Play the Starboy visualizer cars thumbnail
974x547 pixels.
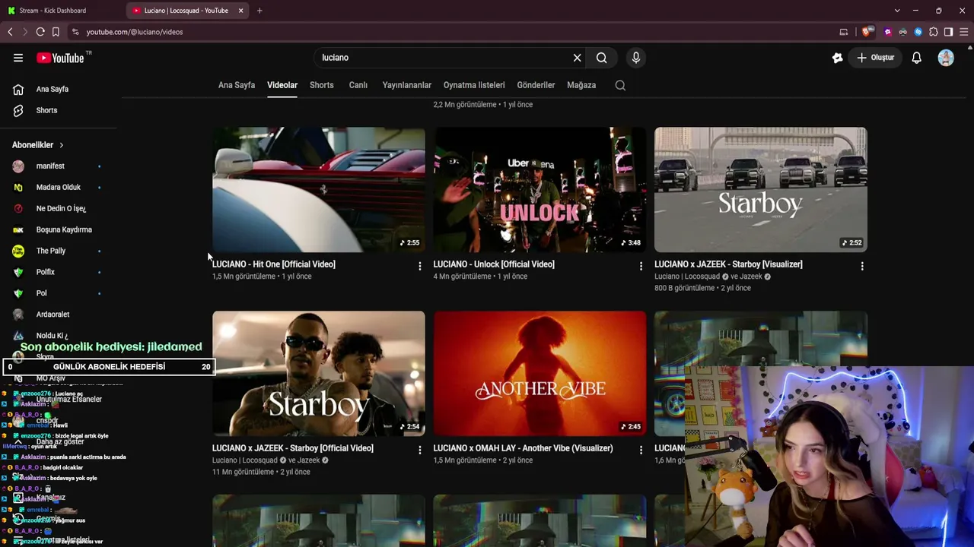(x=761, y=190)
